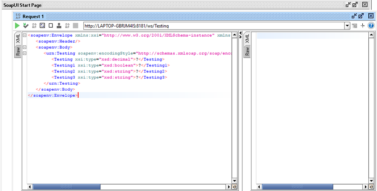Click the green Submit request play button
Screen dimensions: 377x191
(17, 26)
